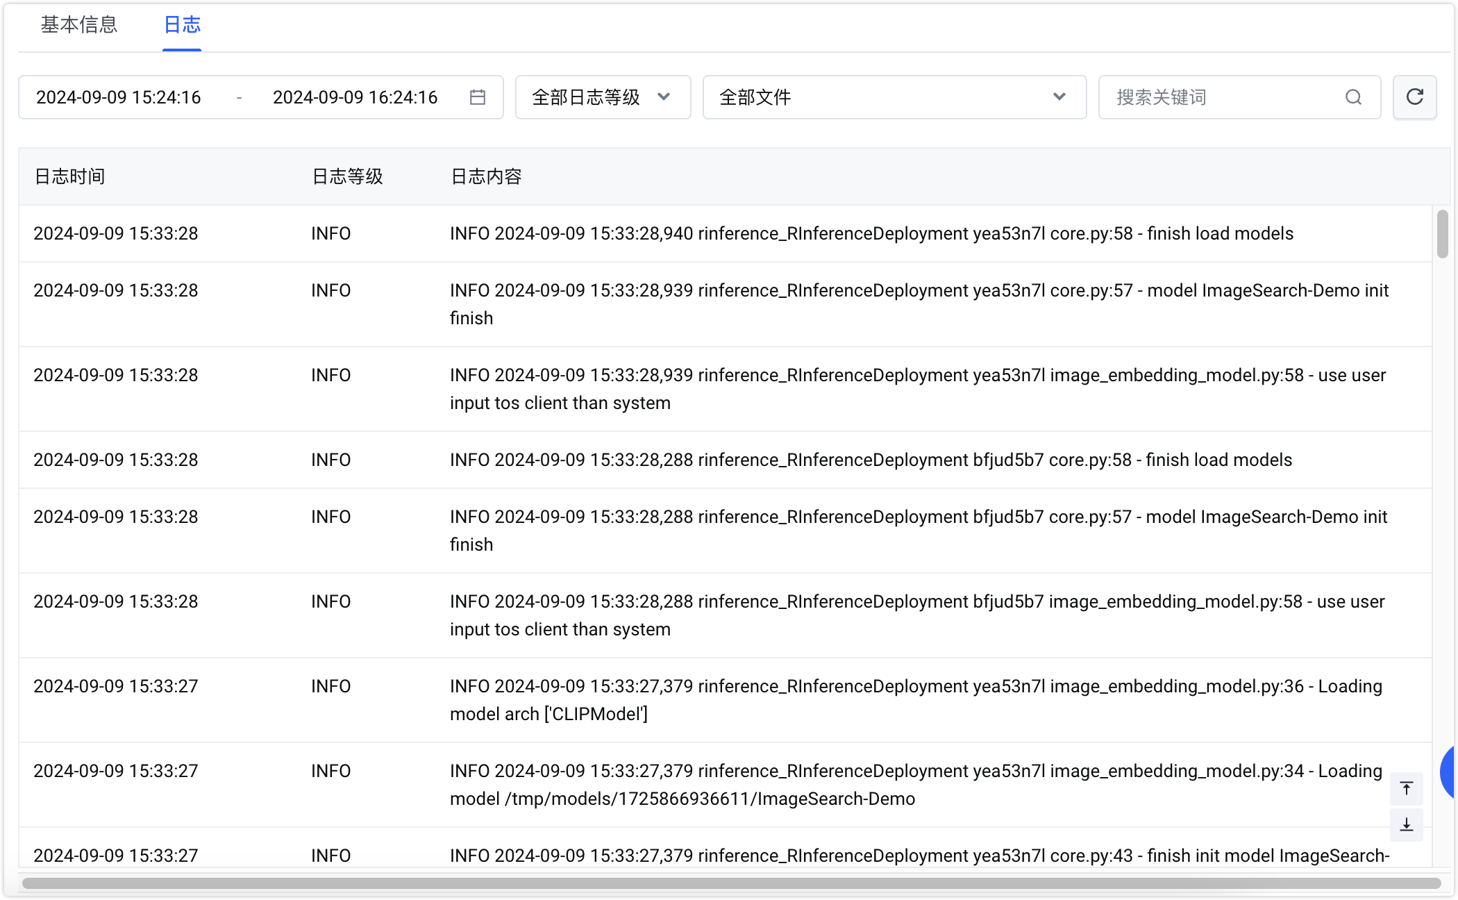Click the horizontal scrollbar at bottom
1458x900 pixels.
(x=732, y=883)
